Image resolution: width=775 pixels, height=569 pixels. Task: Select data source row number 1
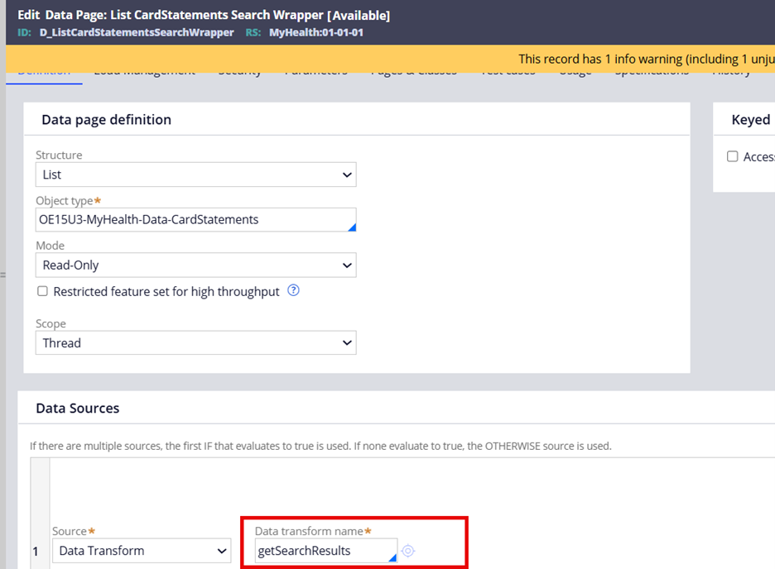pos(36,552)
